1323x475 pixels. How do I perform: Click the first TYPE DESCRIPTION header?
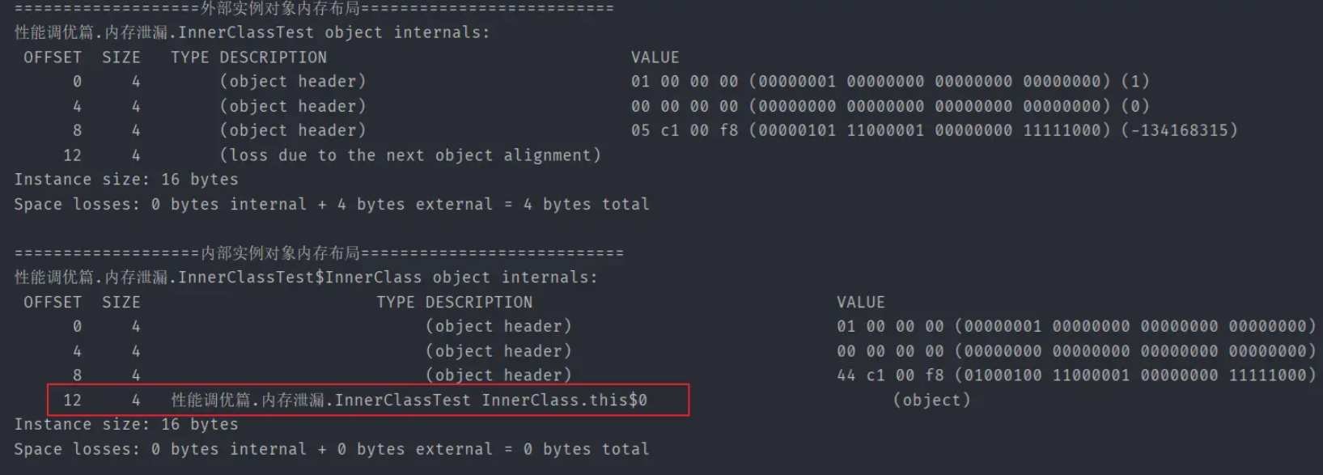(x=248, y=57)
